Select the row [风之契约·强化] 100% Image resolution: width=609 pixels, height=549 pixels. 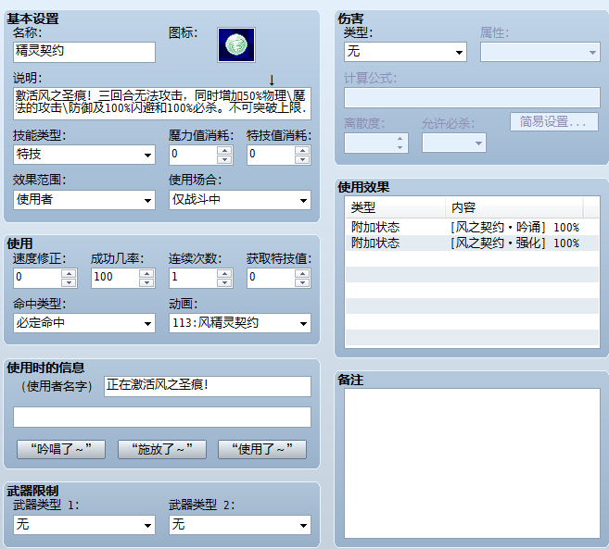(472, 243)
